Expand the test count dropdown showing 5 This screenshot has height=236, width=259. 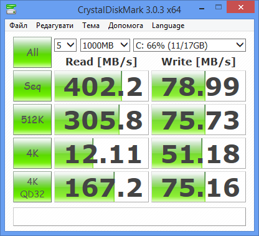click(x=65, y=45)
